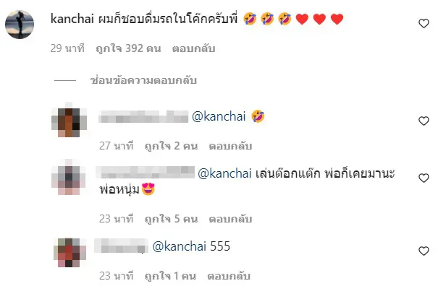
Task: Reply to the comment with 5 likes
Action: [230, 219]
